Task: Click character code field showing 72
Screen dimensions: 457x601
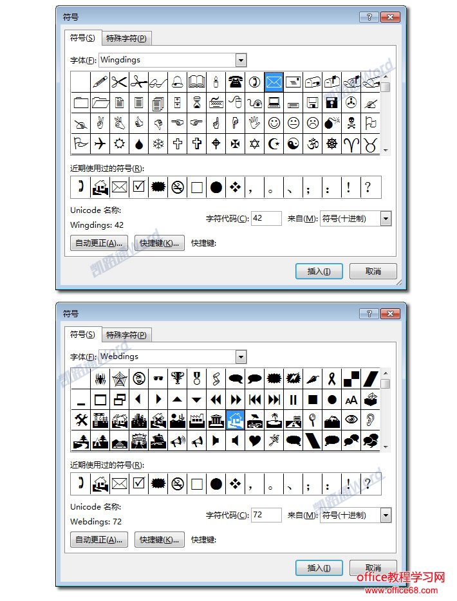Action: (266, 515)
